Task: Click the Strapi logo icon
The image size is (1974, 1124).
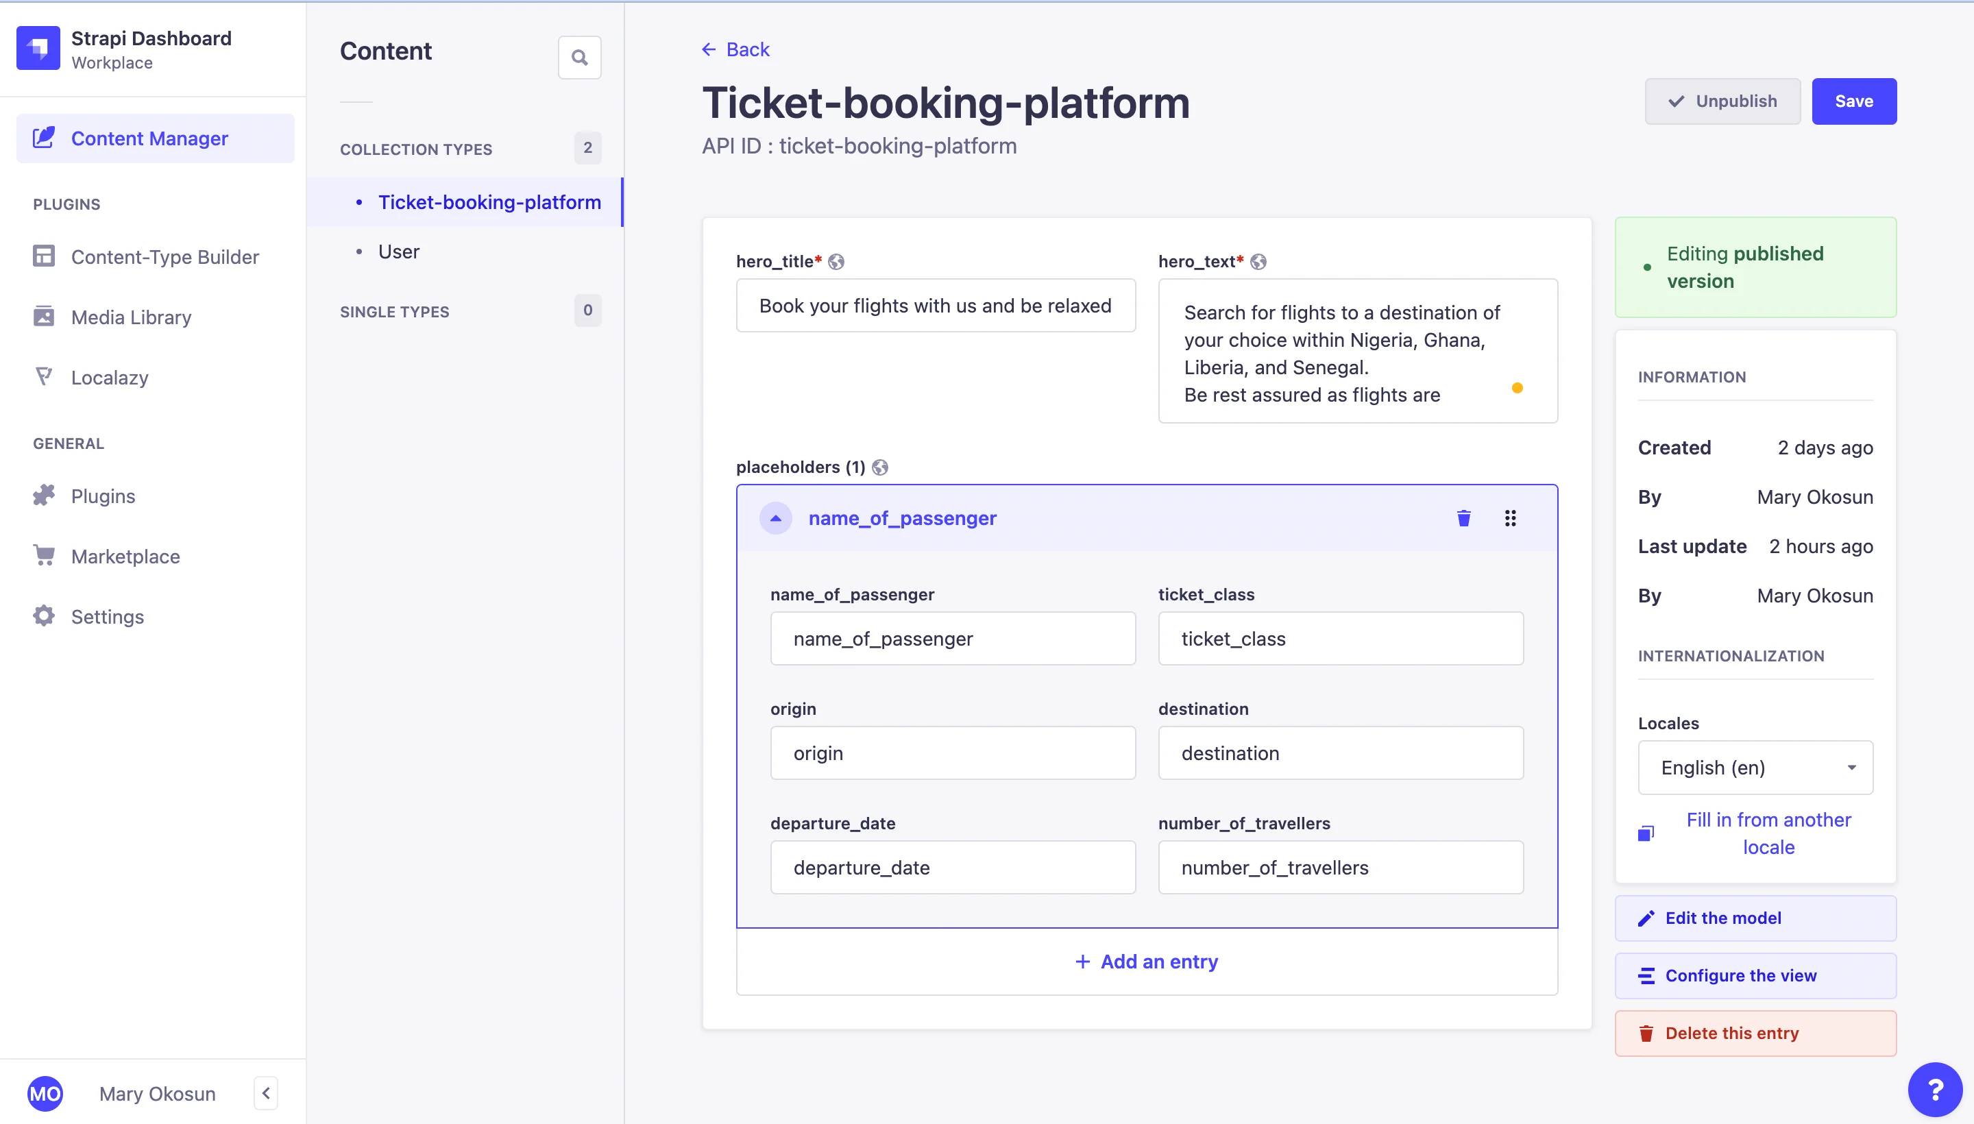Action: pyautogui.click(x=38, y=49)
